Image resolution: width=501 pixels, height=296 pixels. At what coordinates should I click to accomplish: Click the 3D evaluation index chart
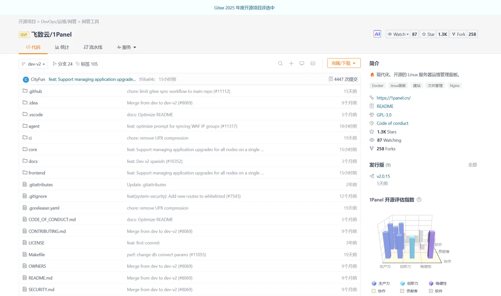pyautogui.click(x=414, y=241)
